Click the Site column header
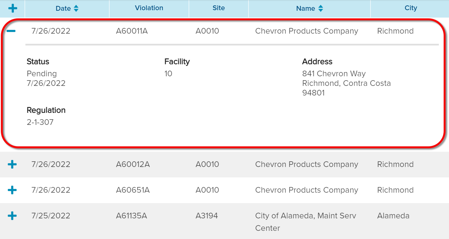 tap(219, 8)
